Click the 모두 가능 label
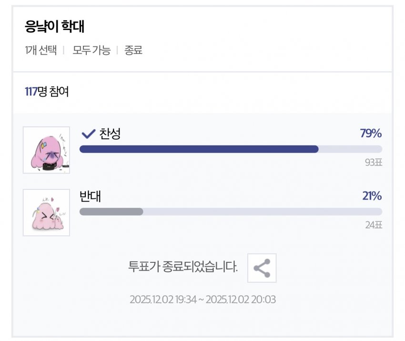The width and height of the screenshot is (405, 341). (91, 50)
